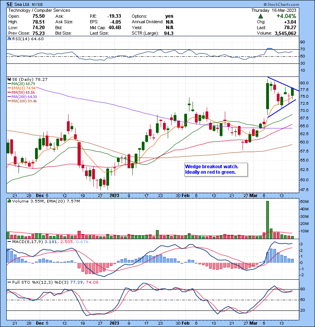Screen dimensions: 315x327
Task: Click the volume bars icon beside Volume label
Action: [9, 201]
